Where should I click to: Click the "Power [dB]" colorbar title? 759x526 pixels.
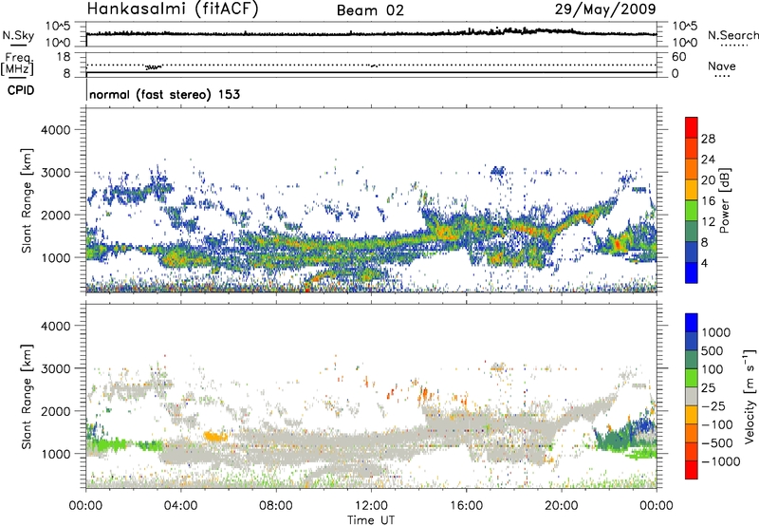pos(725,200)
